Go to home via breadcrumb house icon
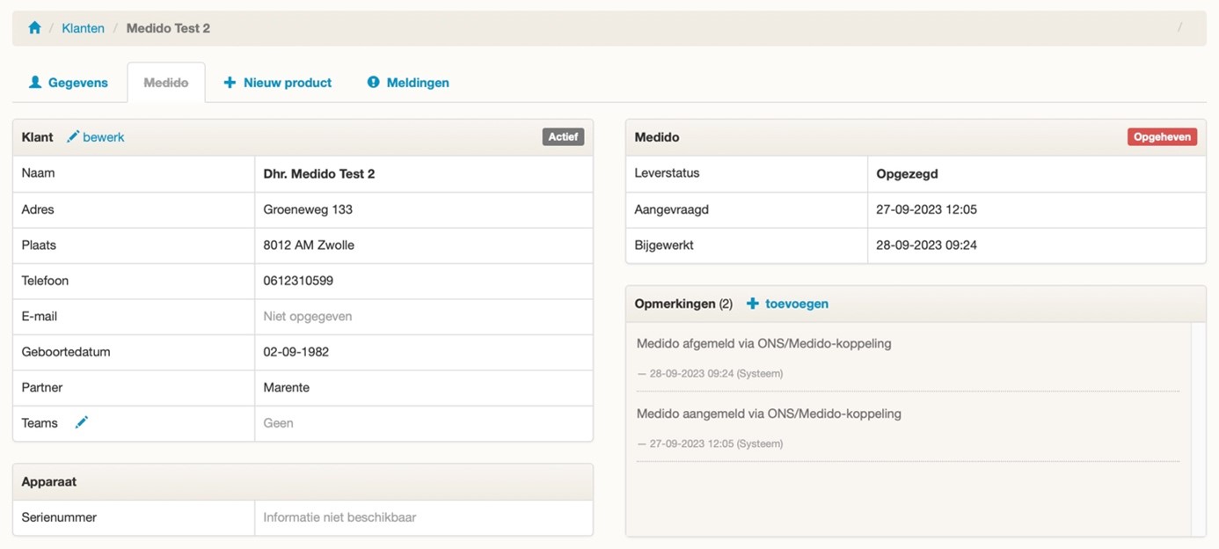This screenshot has width=1219, height=549. (35, 28)
